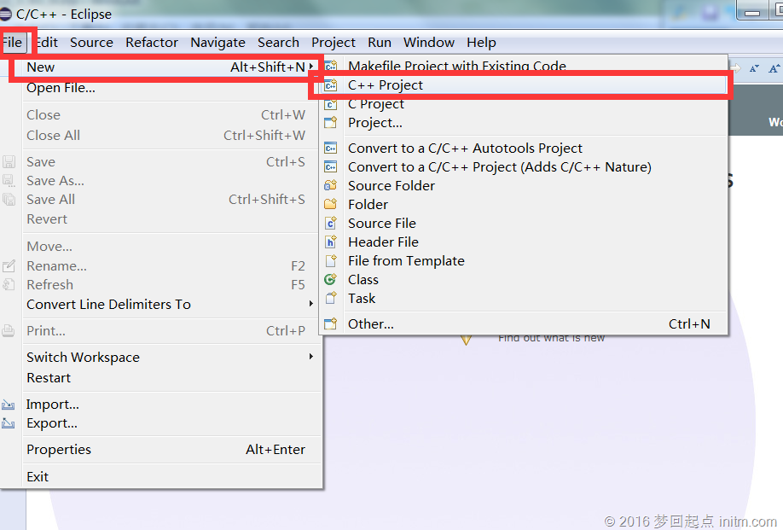
Task: Expand the New submenu entry
Action: point(170,67)
